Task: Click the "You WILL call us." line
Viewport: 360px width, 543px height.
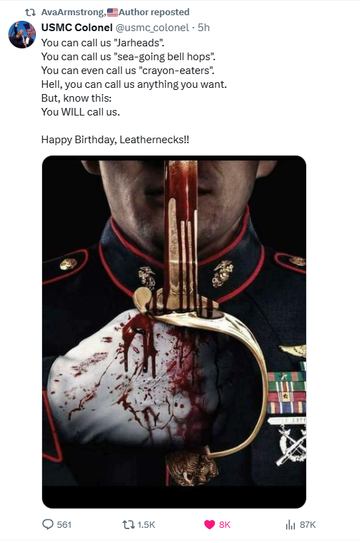Action: coord(81,112)
